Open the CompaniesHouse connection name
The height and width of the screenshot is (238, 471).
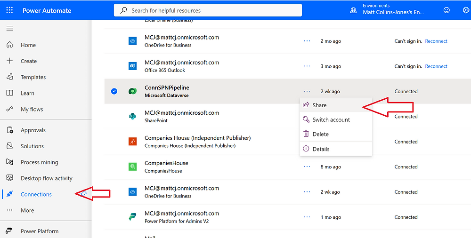coord(166,163)
